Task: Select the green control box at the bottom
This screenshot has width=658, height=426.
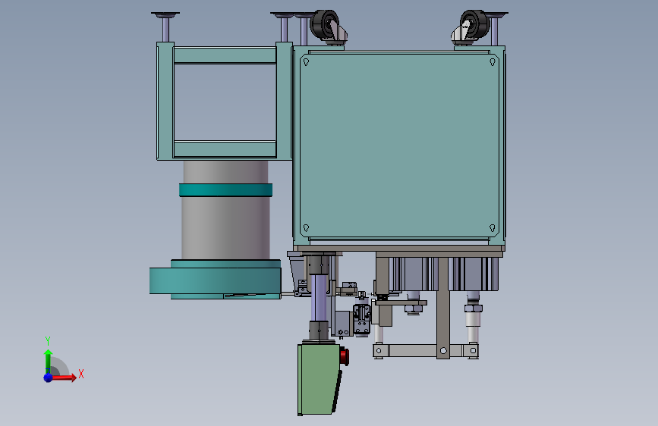Action: [318, 380]
